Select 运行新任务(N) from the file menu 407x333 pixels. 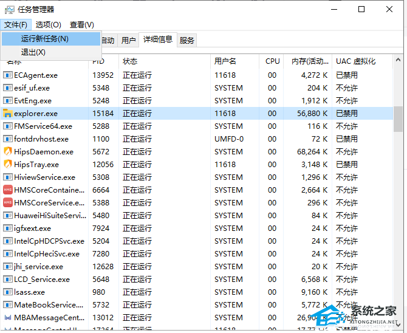(45, 39)
